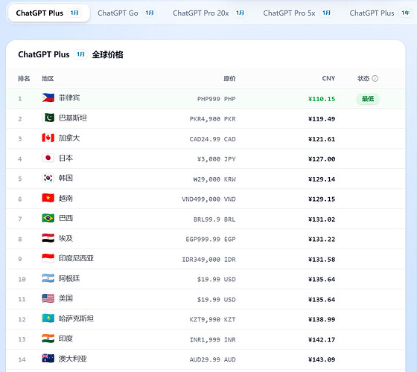Image resolution: width=417 pixels, height=372 pixels.
Task: Click the Indonesia flag icon
Action: (x=48, y=258)
